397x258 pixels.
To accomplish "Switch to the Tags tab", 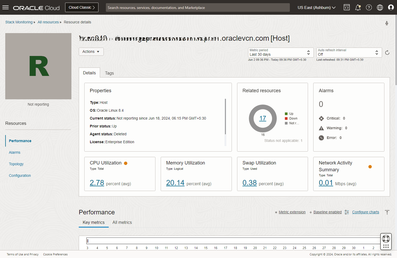I will coord(109,73).
